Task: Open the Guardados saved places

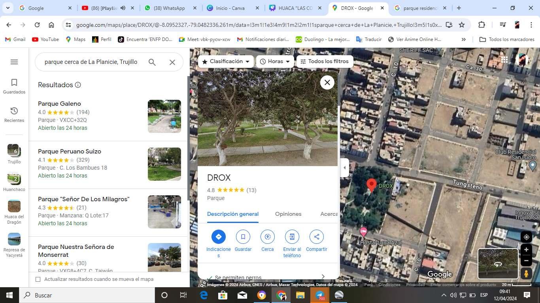Action: tap(14, 86)
